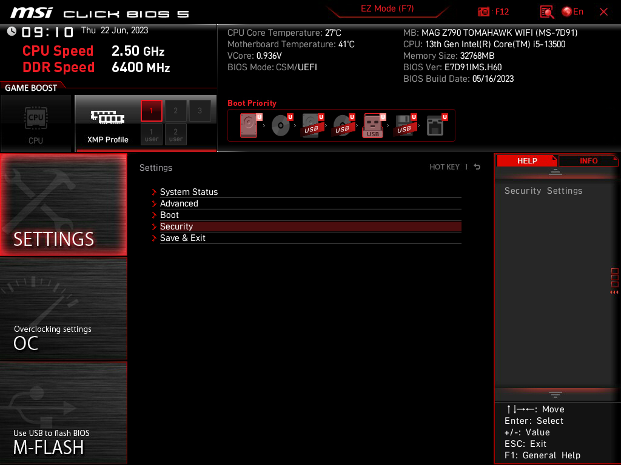Select the optical disc boot device icon
Viewport: 621px width, 465px height.
click(x=281, y=125)
